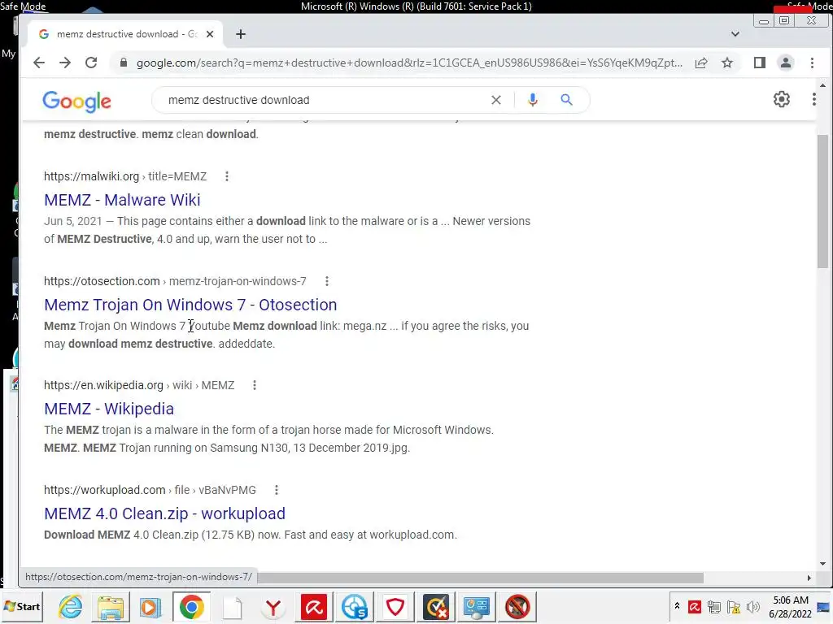This screenshot has width=833, height=624.
Task: Open Memz Trojan On Windows 7 result
Action: click(190, 305)
